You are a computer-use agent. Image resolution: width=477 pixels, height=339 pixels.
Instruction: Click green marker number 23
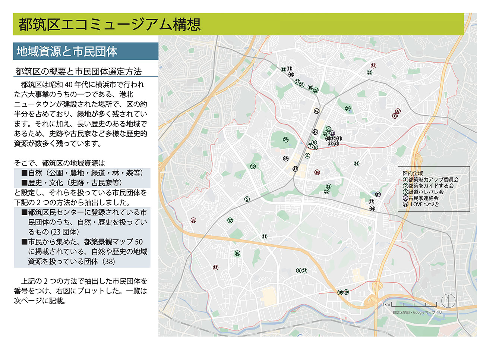(x=316, y=90)
